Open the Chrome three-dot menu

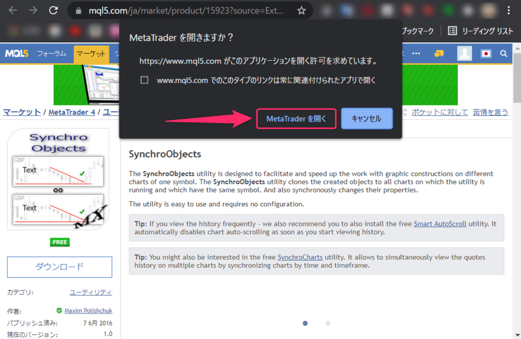[509, 10]
